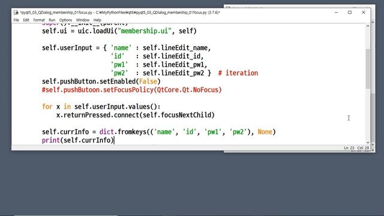
Task: Click the Ln: 23 status bar indicator
Action: coord(349,148)
